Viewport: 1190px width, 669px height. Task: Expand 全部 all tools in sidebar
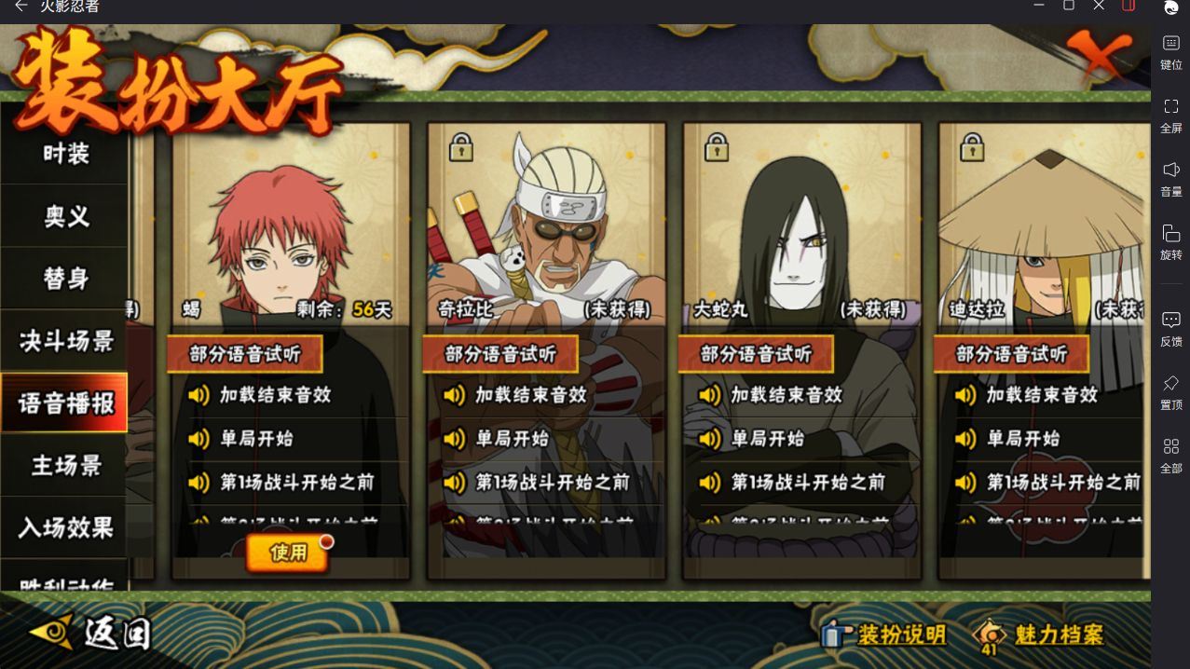pyautogui.click(x=1171, y=456)
